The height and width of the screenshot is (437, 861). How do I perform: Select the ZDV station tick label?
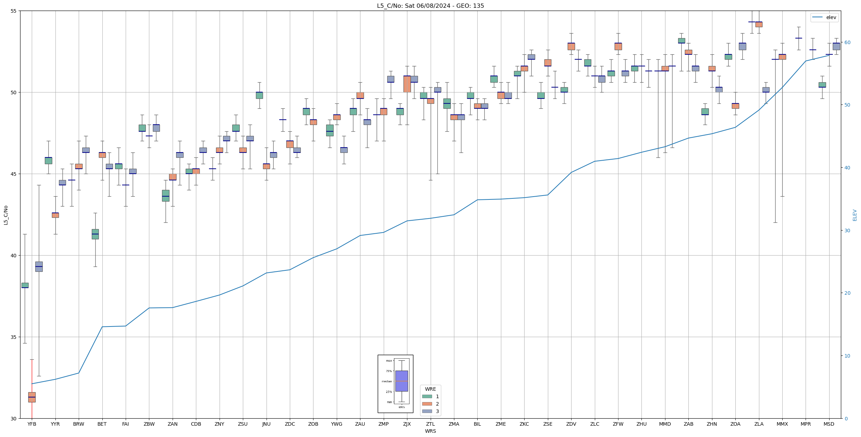pyautogui.click(x=571, y=424)
